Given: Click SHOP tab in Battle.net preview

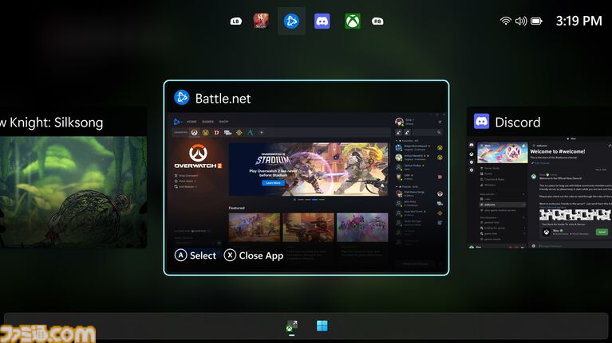Looking at the screenshot, I should click(223, 122).
